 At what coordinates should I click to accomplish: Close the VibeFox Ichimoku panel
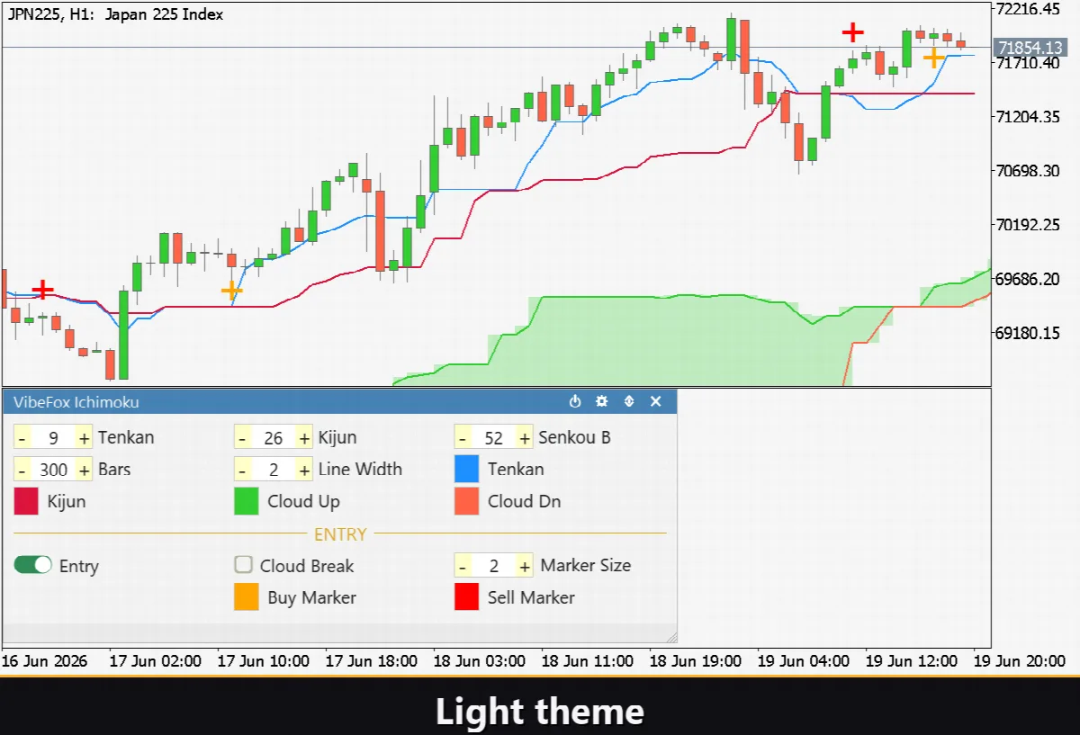(x=656, y=401)
